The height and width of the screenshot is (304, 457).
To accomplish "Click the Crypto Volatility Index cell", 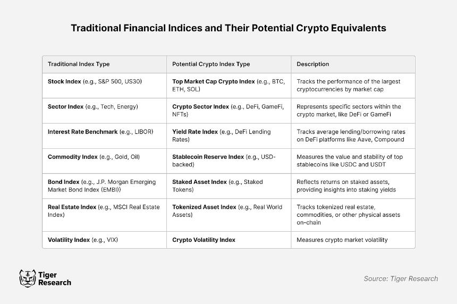I will tap(229, 240).
